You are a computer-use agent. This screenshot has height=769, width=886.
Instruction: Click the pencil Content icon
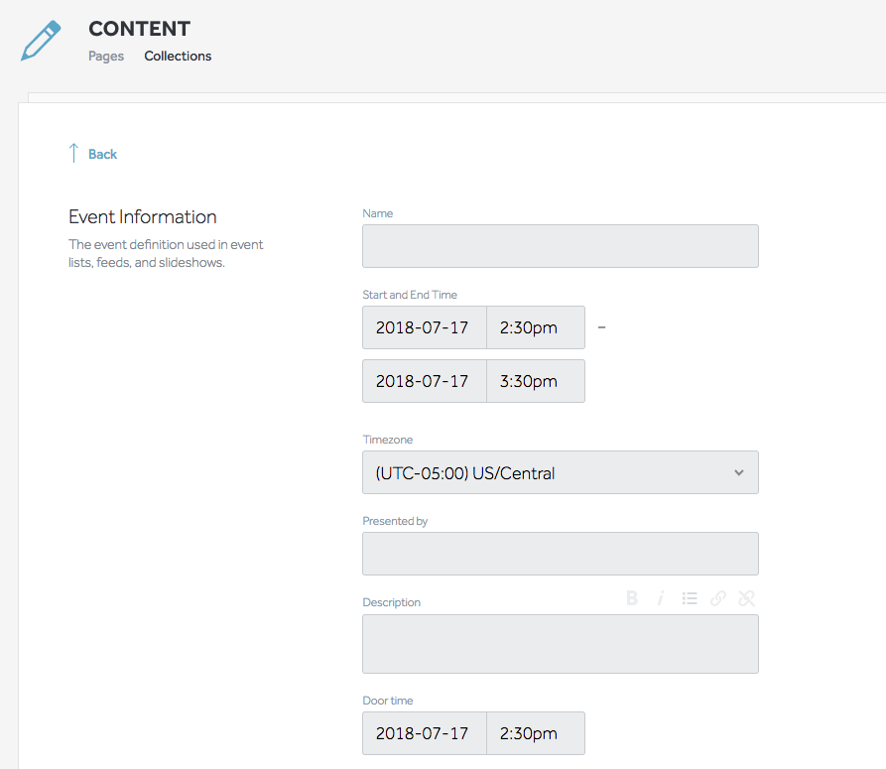(41, 41)
